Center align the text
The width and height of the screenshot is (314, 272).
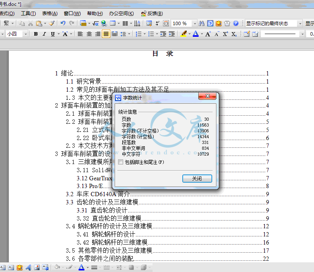[x=89, y=34]
